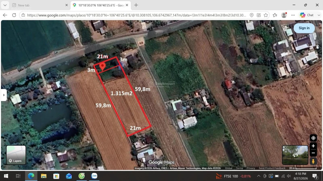Image resolution: width=323 pixels, height=181 pixels.
Task: Open Zalo from the taskbar
Action: (x=94, y=176)
